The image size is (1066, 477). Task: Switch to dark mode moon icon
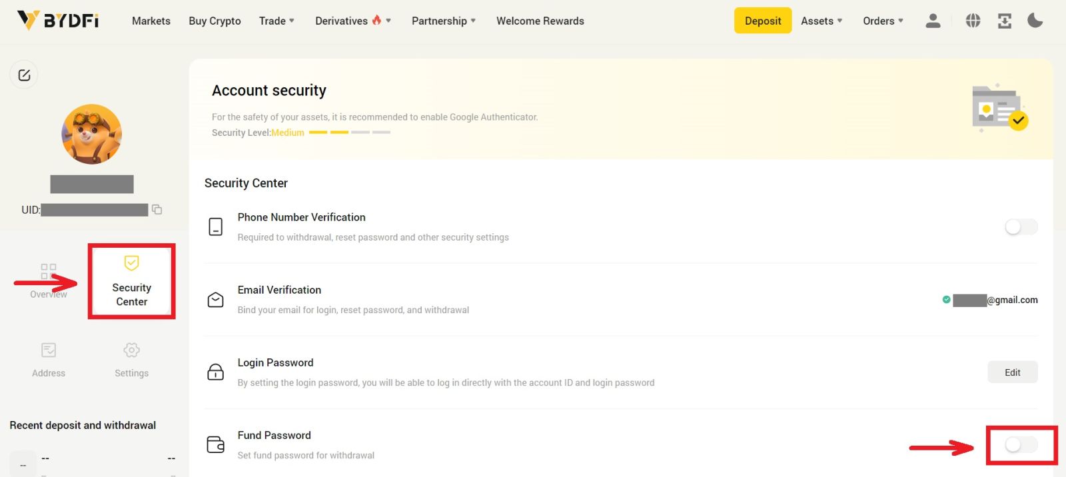1035,21
